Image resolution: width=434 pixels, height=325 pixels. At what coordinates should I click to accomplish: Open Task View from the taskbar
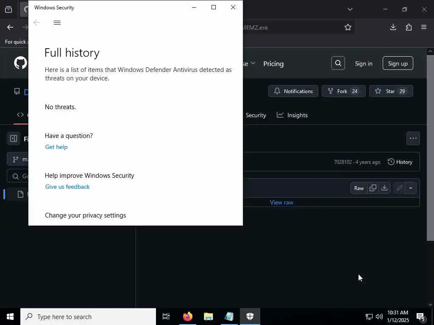click(166, 317)
